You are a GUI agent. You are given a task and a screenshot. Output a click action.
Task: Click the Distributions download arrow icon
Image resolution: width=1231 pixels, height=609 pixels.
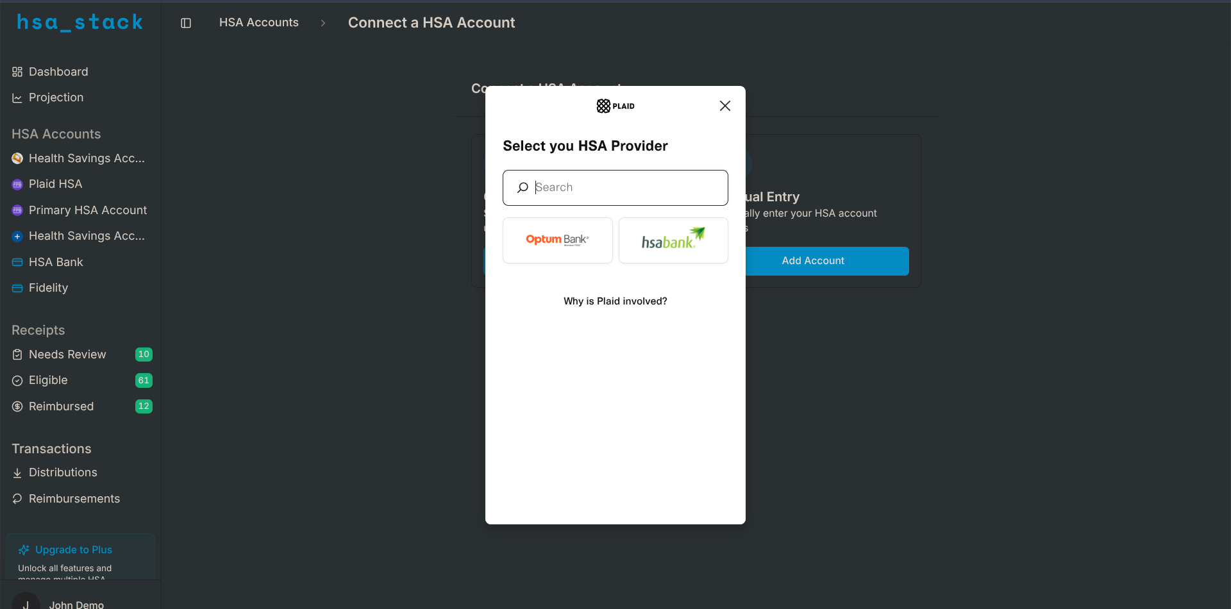(17, 473)
